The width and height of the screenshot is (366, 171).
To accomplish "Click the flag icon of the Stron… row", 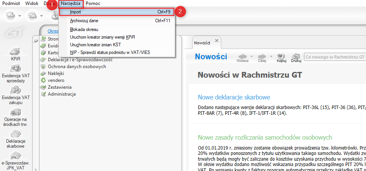I will pyautogui.click(x=43, y=39).
